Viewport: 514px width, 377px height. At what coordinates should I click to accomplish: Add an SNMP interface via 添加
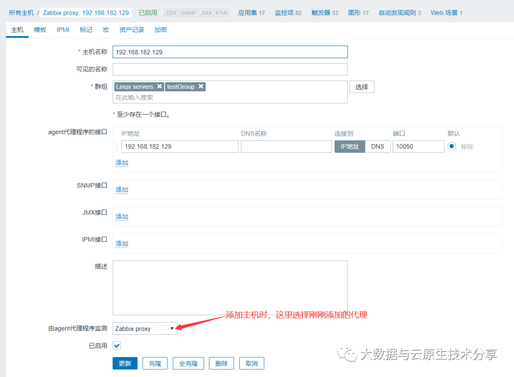click(122, 190)
